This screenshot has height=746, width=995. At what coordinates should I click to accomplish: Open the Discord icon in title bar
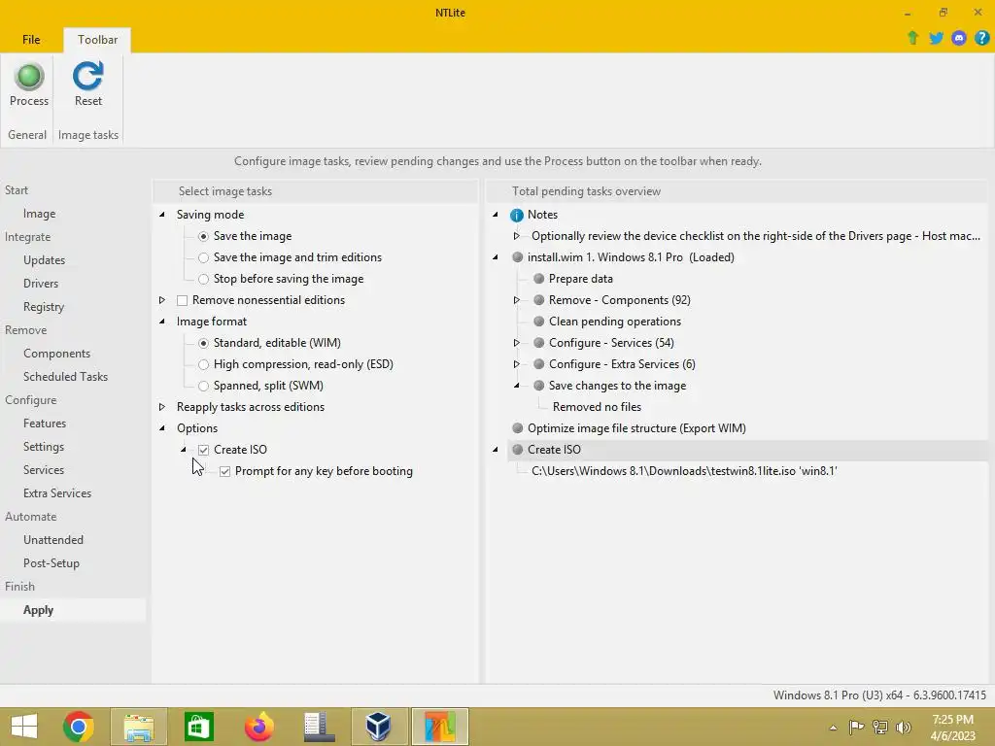pyautogui.click(x=959, y=38)
